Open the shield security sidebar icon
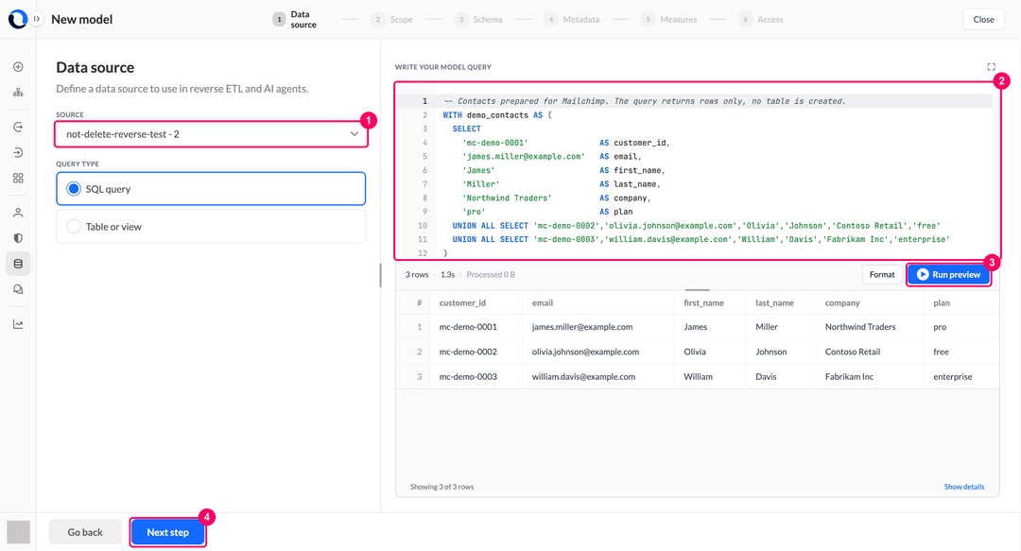This screenshot has height=551, width=1021. coord(18,238)
